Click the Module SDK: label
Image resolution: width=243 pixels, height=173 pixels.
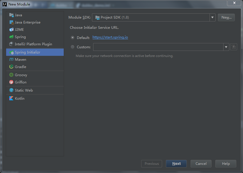pyautogui.click(x=79, y=17)
